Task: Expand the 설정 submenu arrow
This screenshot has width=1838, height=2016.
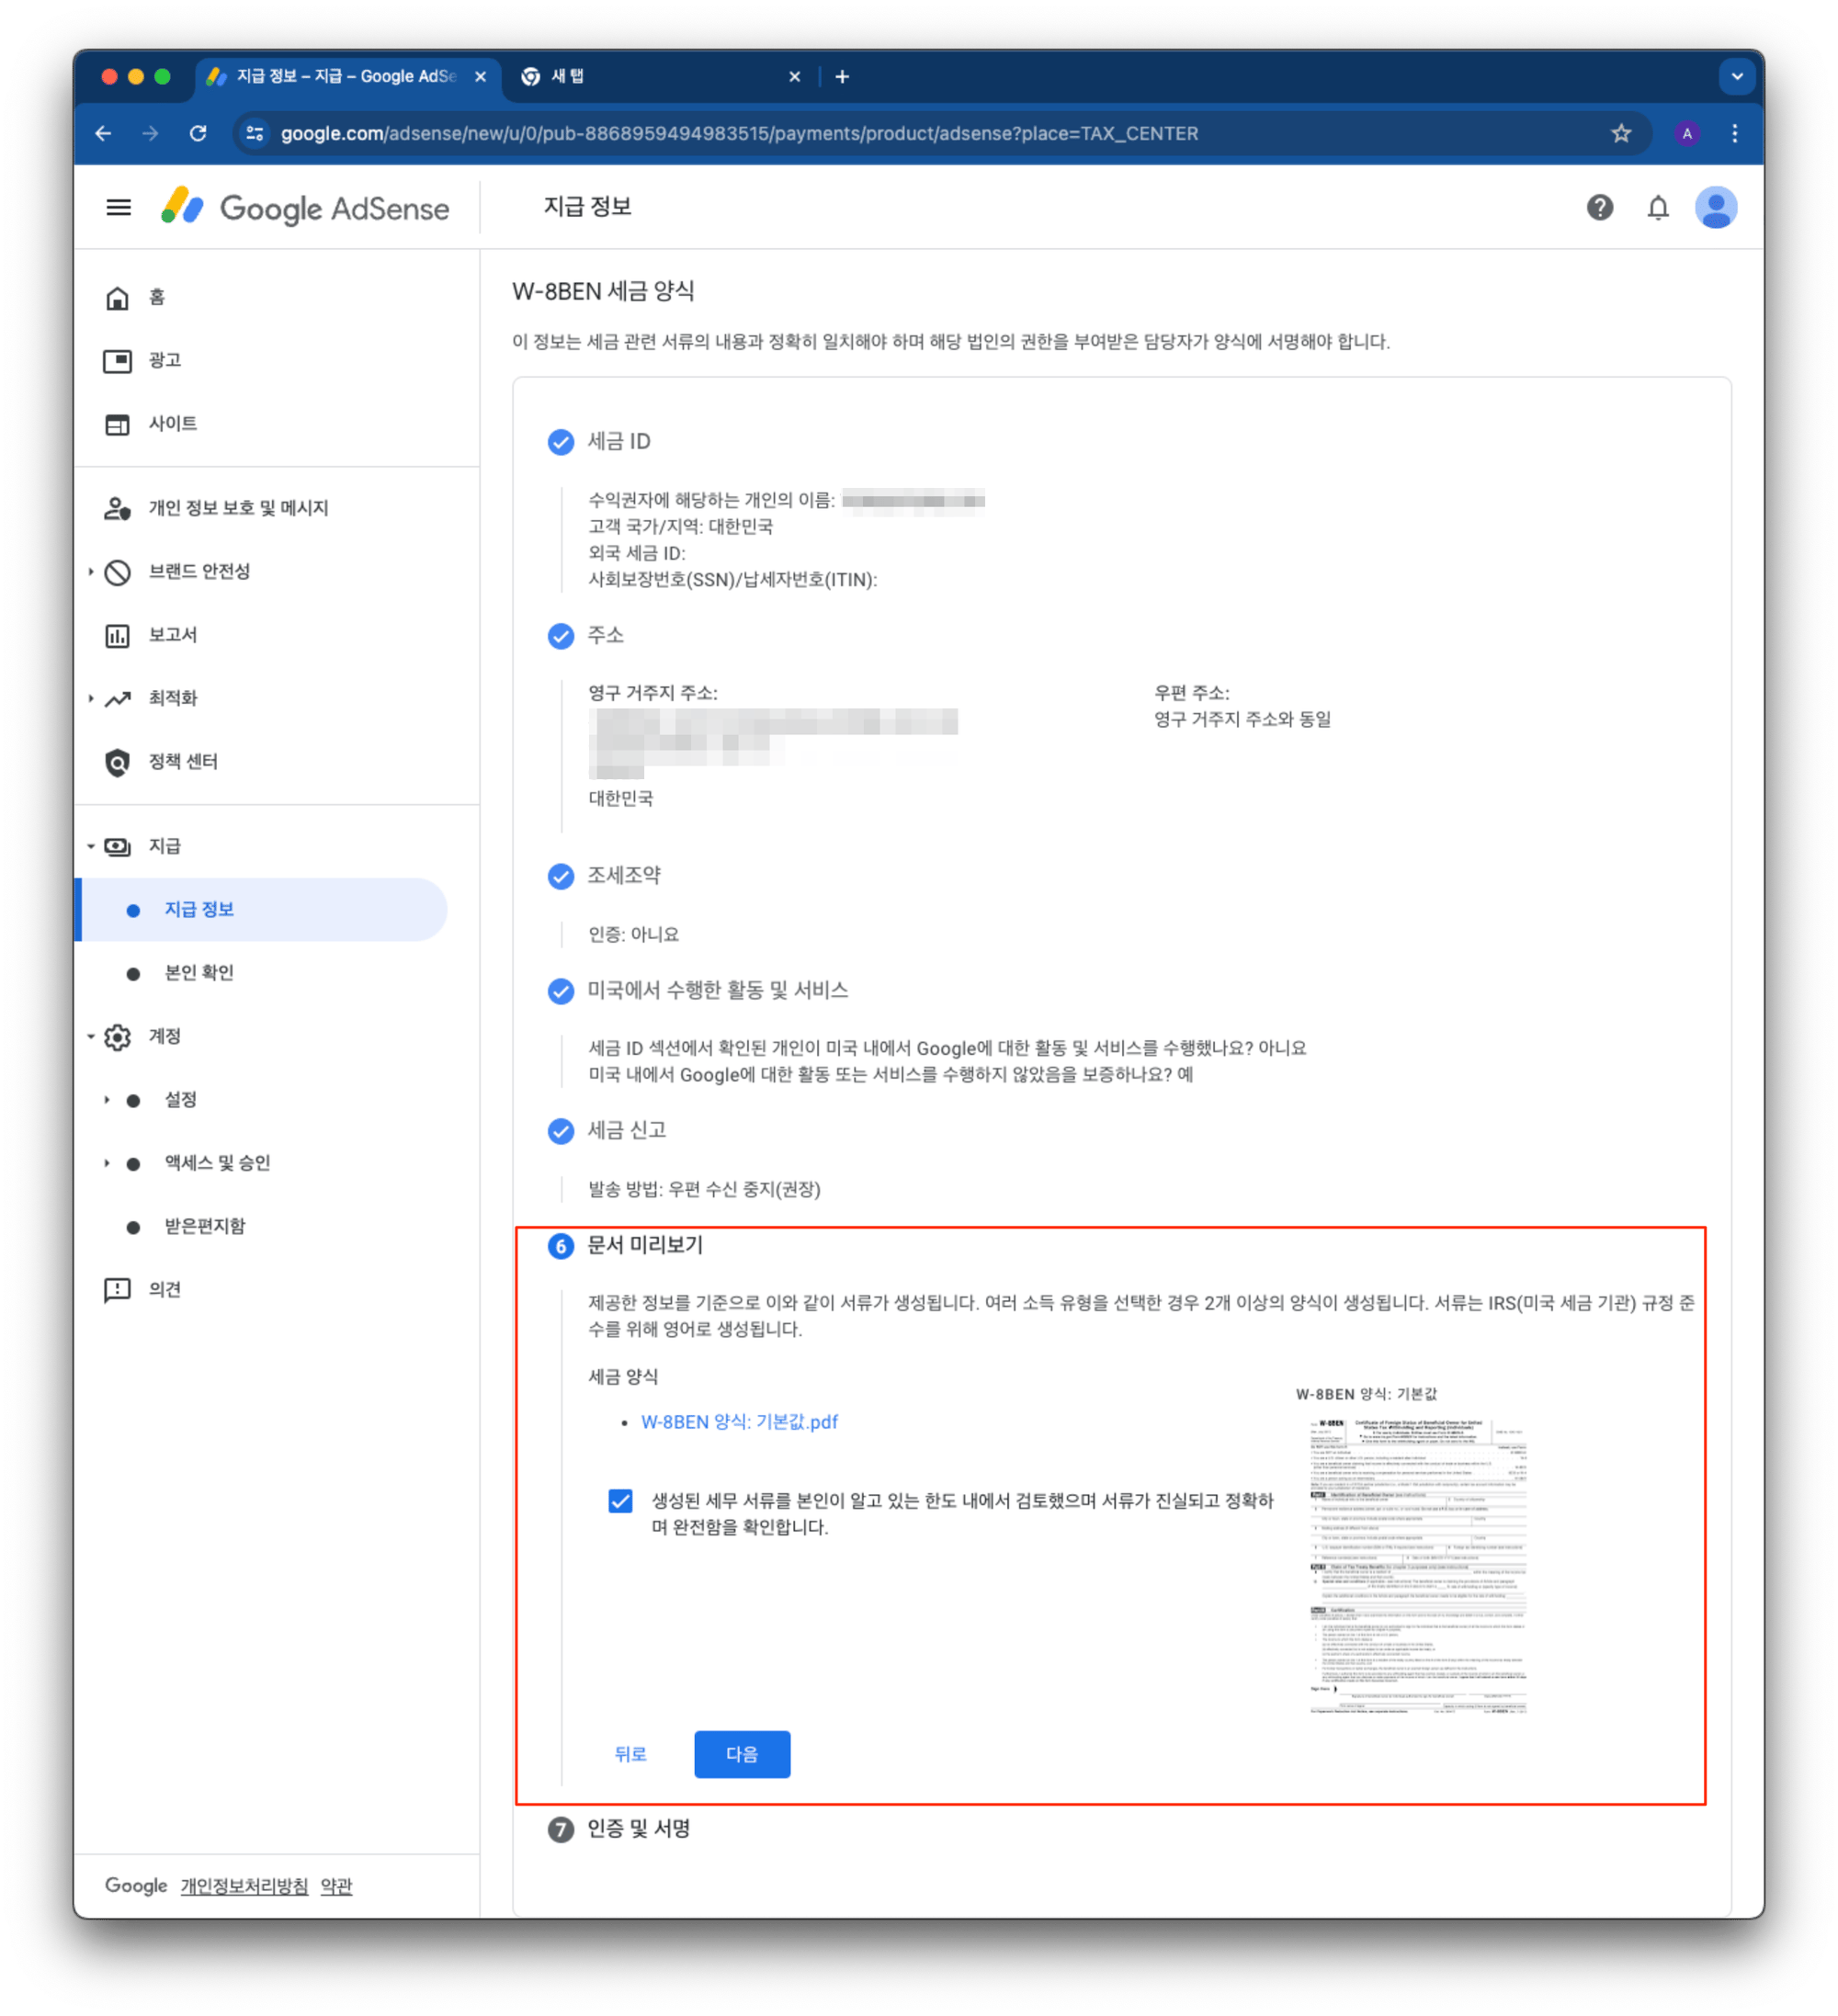Action: (107, 1100)
